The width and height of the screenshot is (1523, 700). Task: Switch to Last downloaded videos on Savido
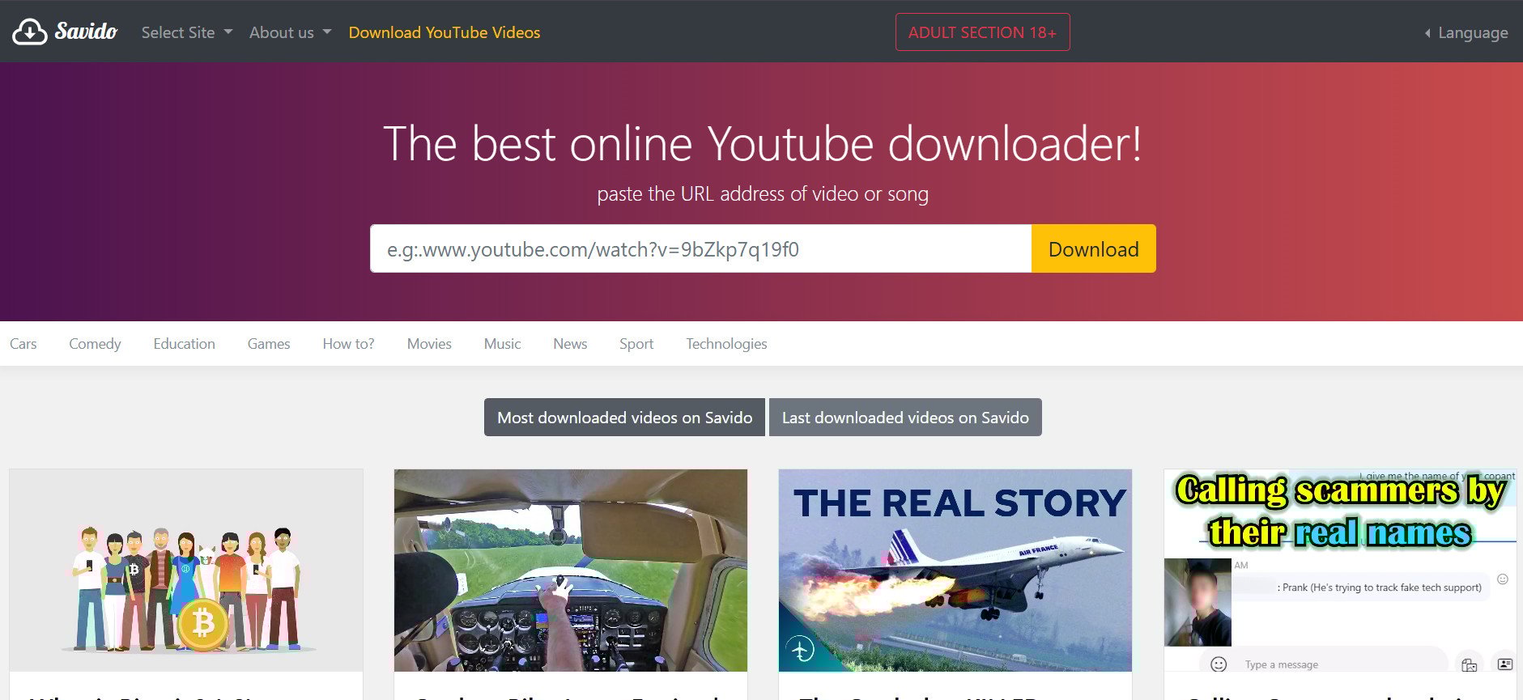pos(905,418)
